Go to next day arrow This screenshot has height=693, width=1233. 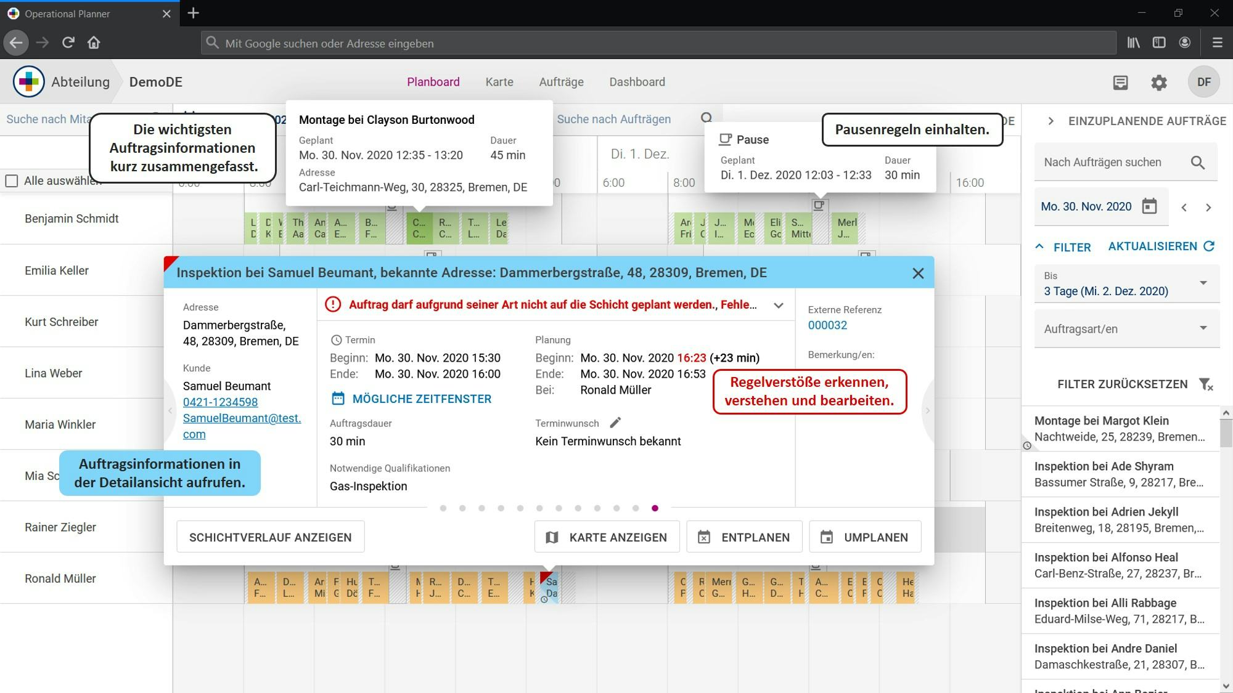point(1208,208)
